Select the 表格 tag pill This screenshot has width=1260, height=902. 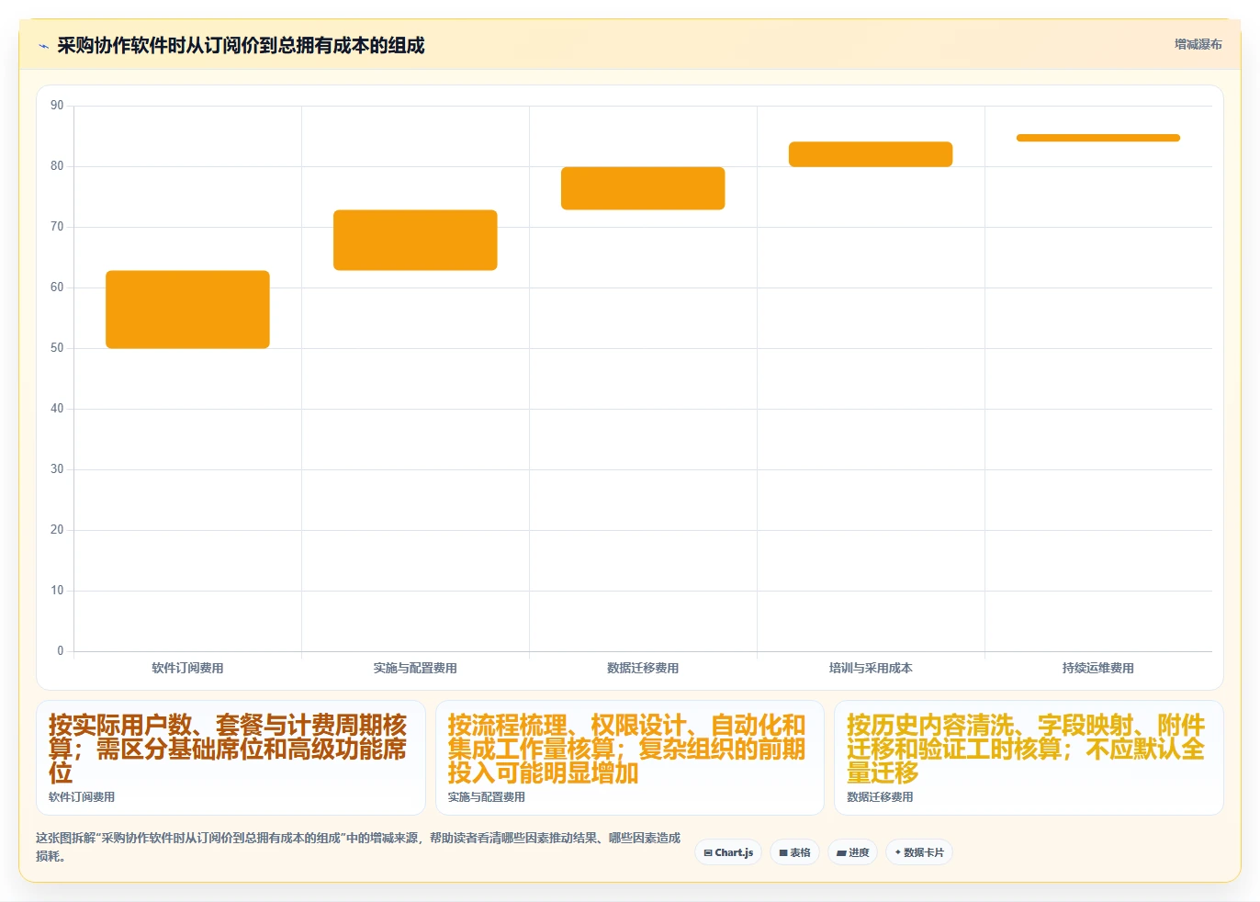(794, 852)
